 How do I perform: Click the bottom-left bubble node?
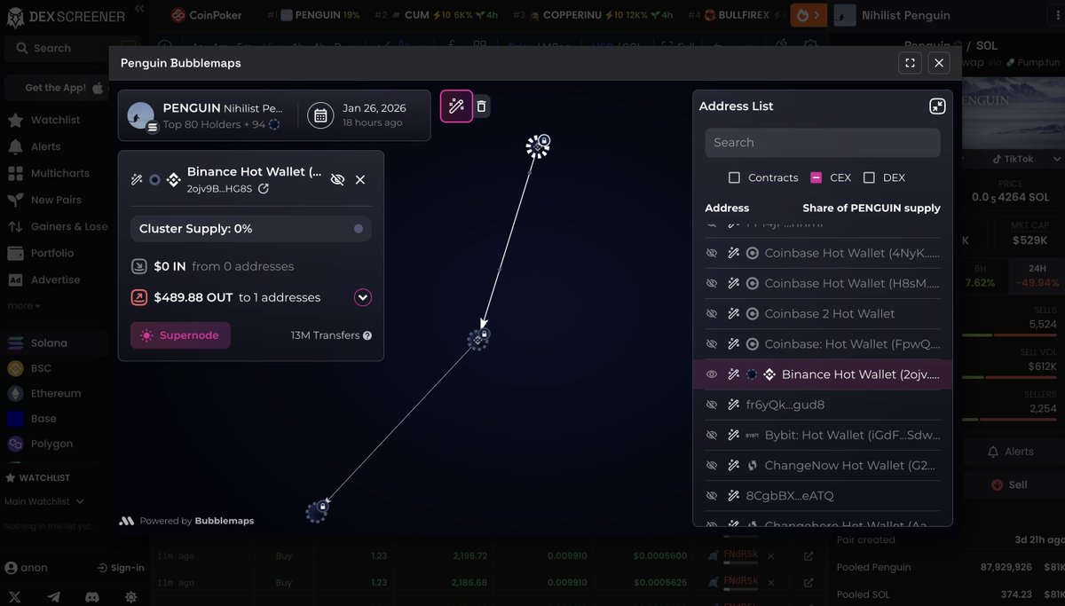[317, 510]
